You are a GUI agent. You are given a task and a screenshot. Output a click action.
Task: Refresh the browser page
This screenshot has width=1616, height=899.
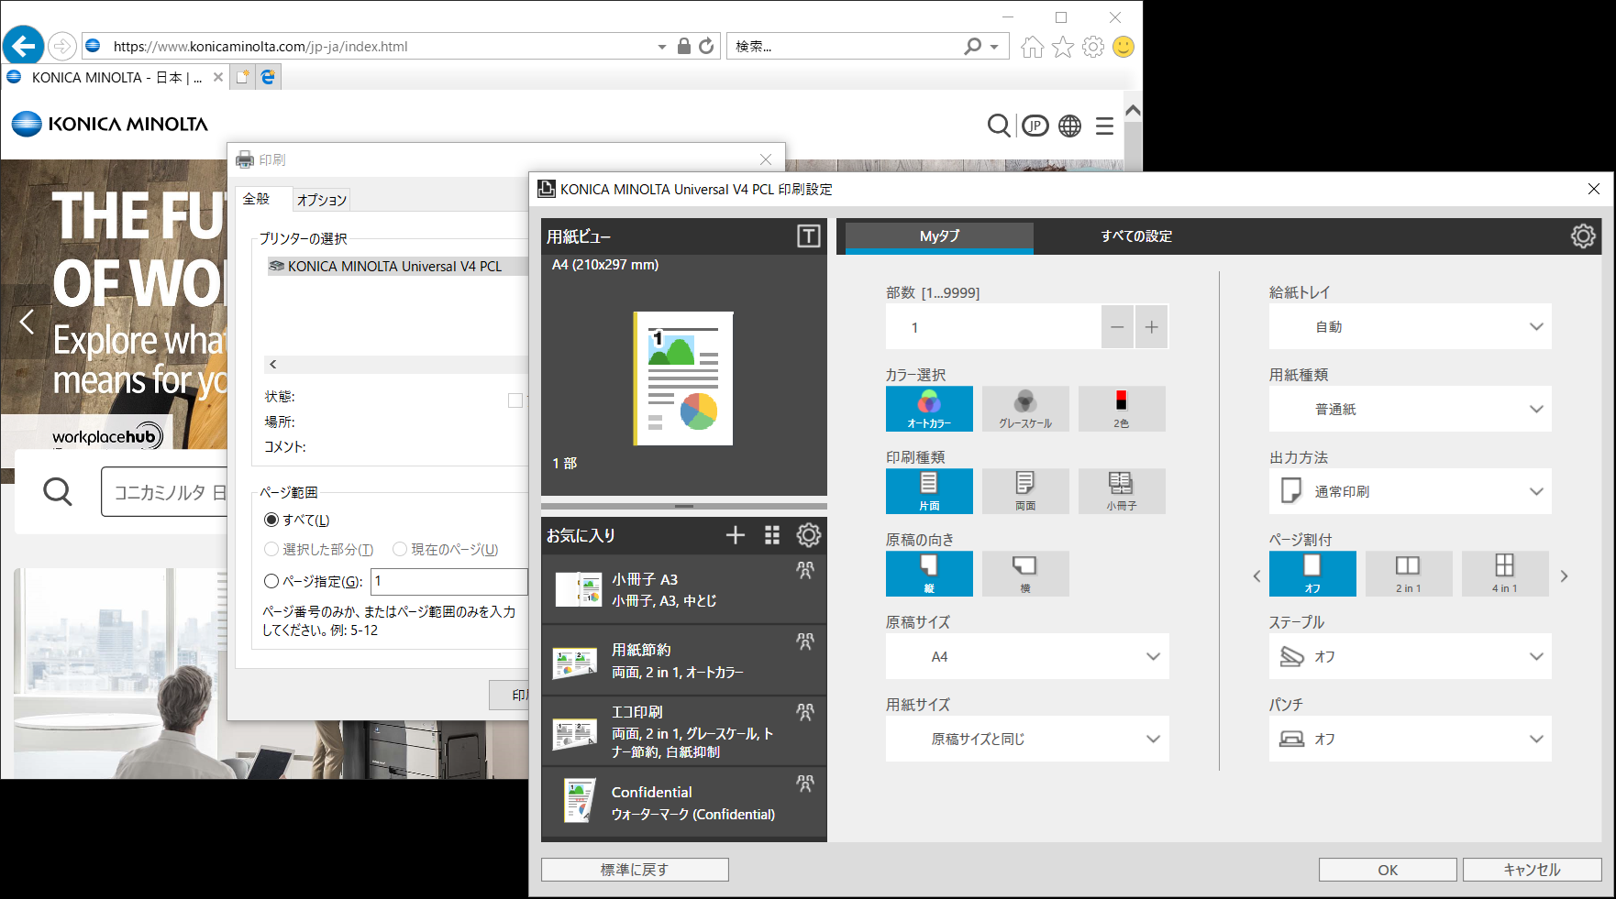[x=706, y=46]
